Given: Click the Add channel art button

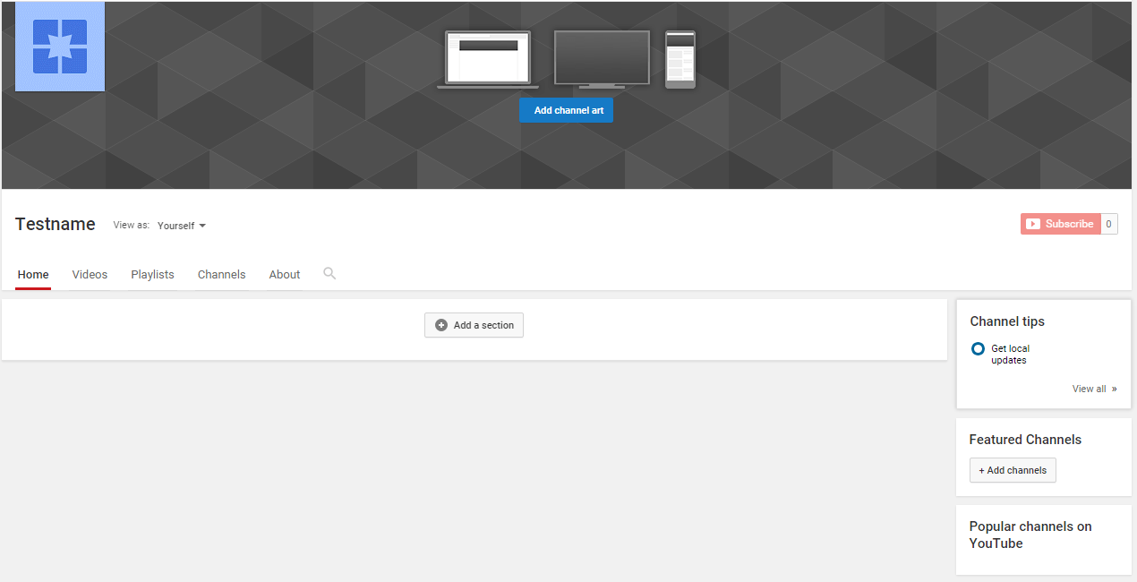Looking at the screenshot, I should (x=566, y=109).
